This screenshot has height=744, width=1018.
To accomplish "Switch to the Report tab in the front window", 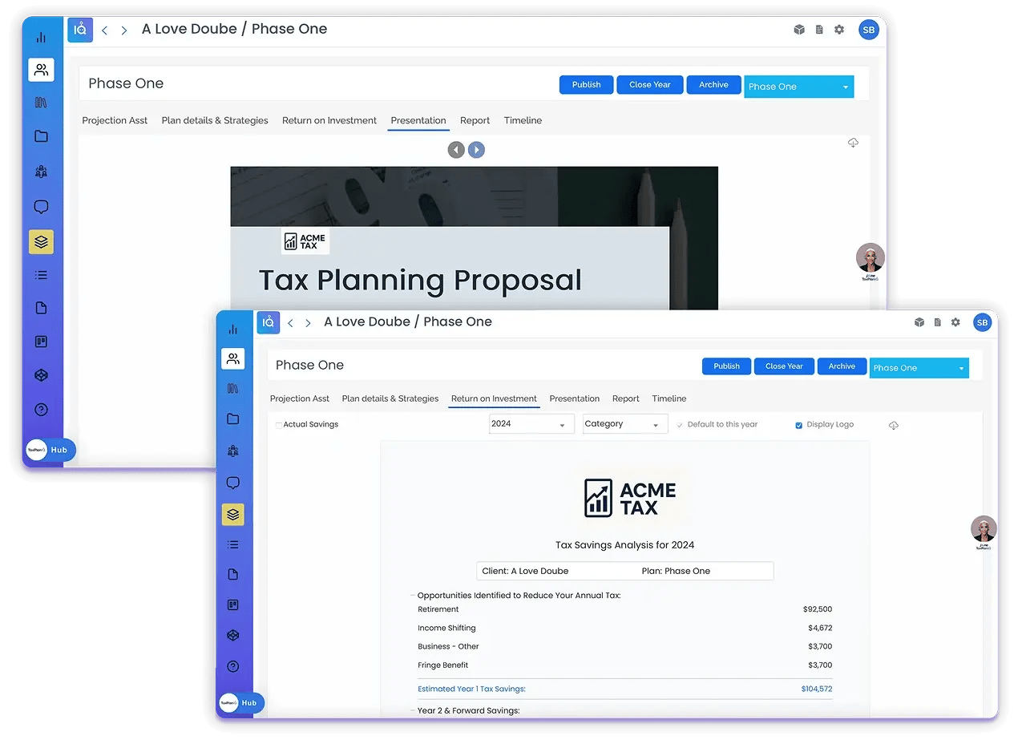I will click(x=626, y=398).
